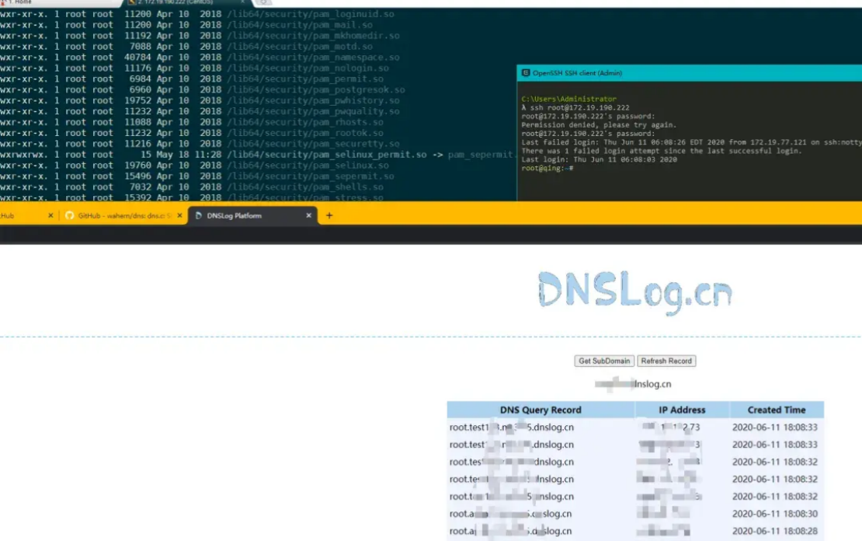This screenshot has width=862, height=541.
Task: Click pam_mkhomedir.so path in the terminal
Action: [314, 36]
